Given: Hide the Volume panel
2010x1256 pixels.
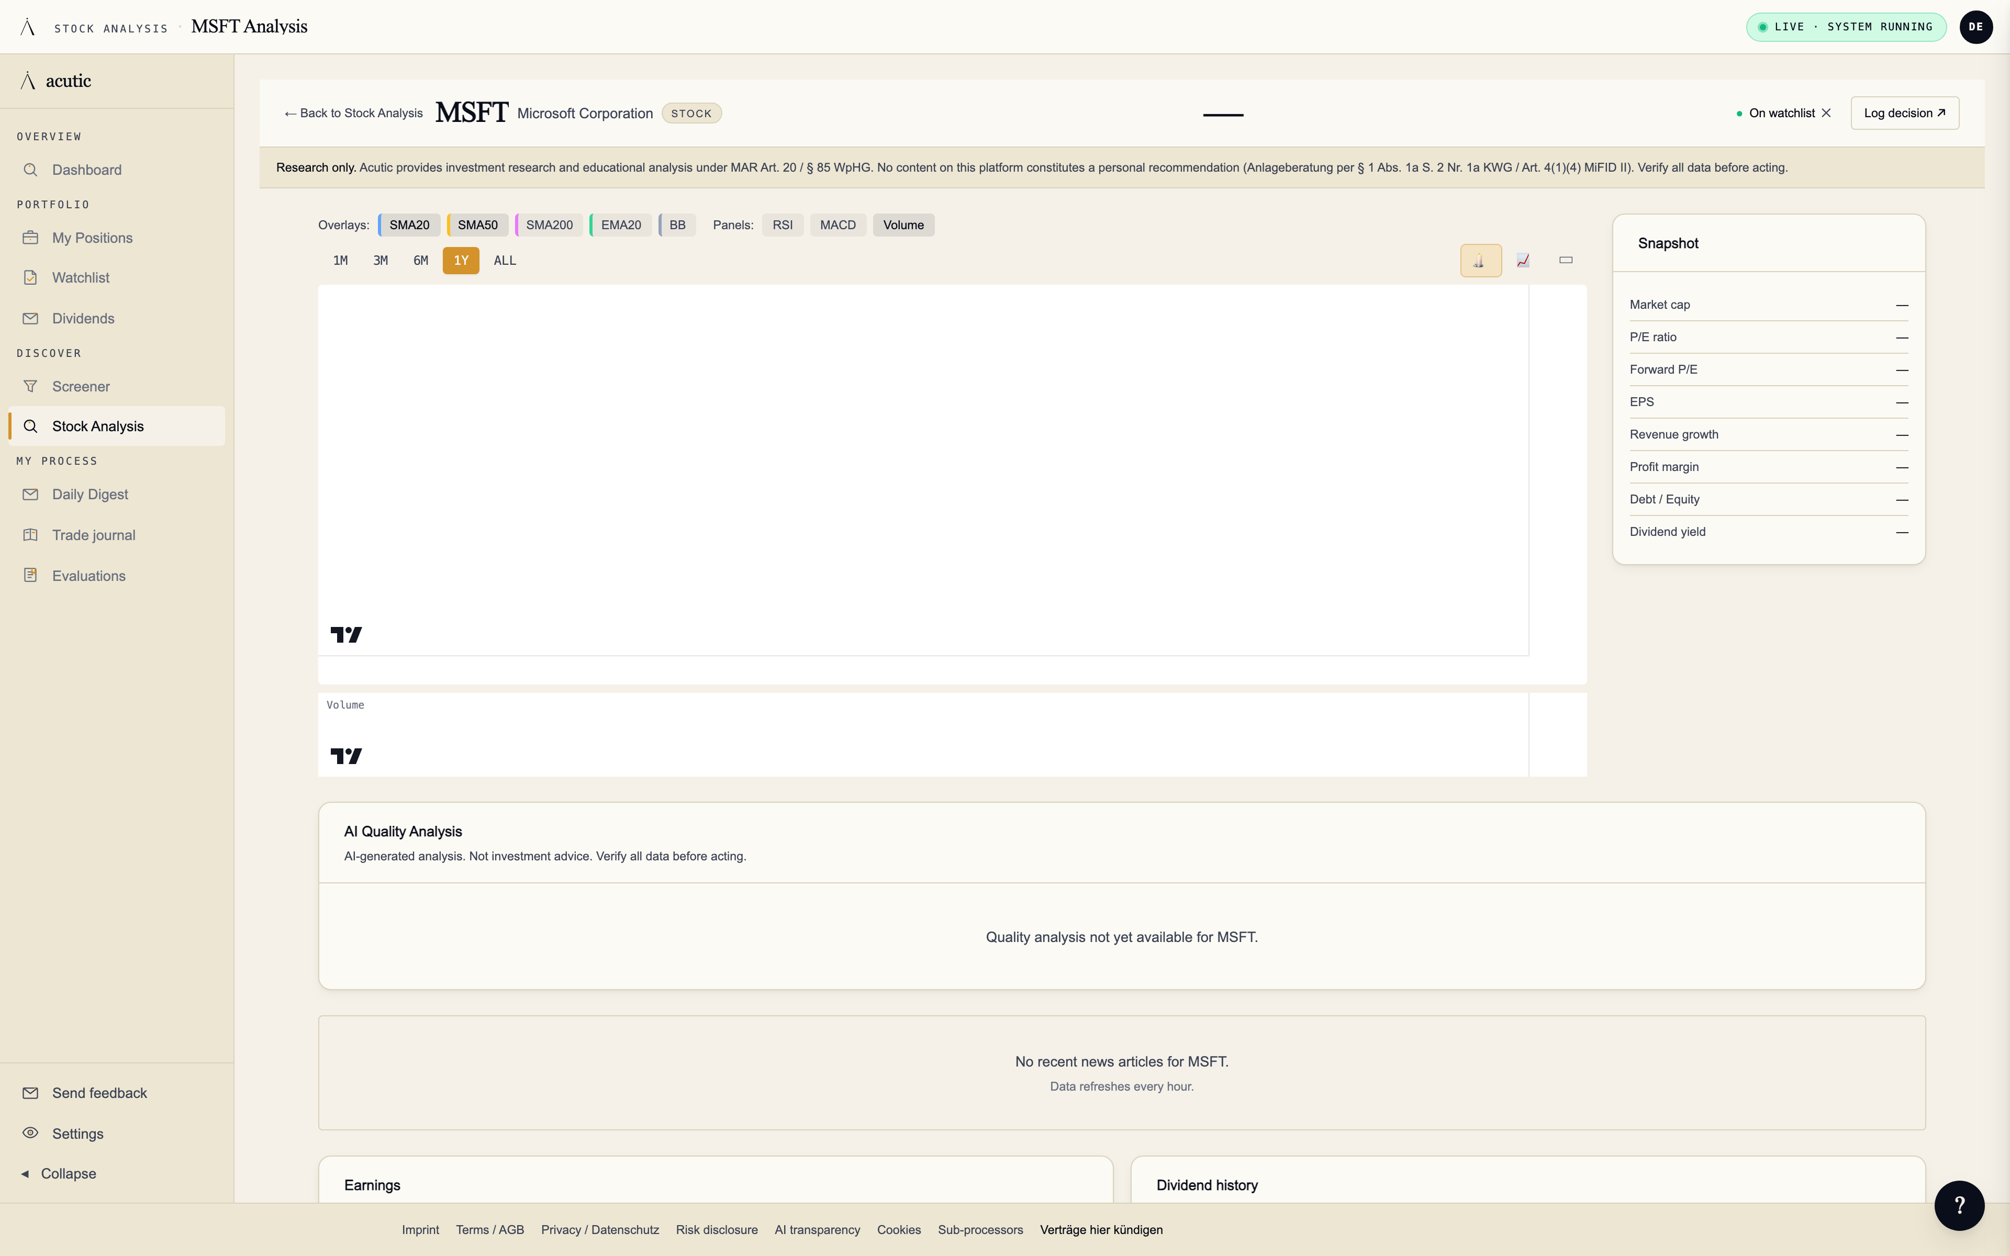Looking at the screenshot, I should (903, 225).
